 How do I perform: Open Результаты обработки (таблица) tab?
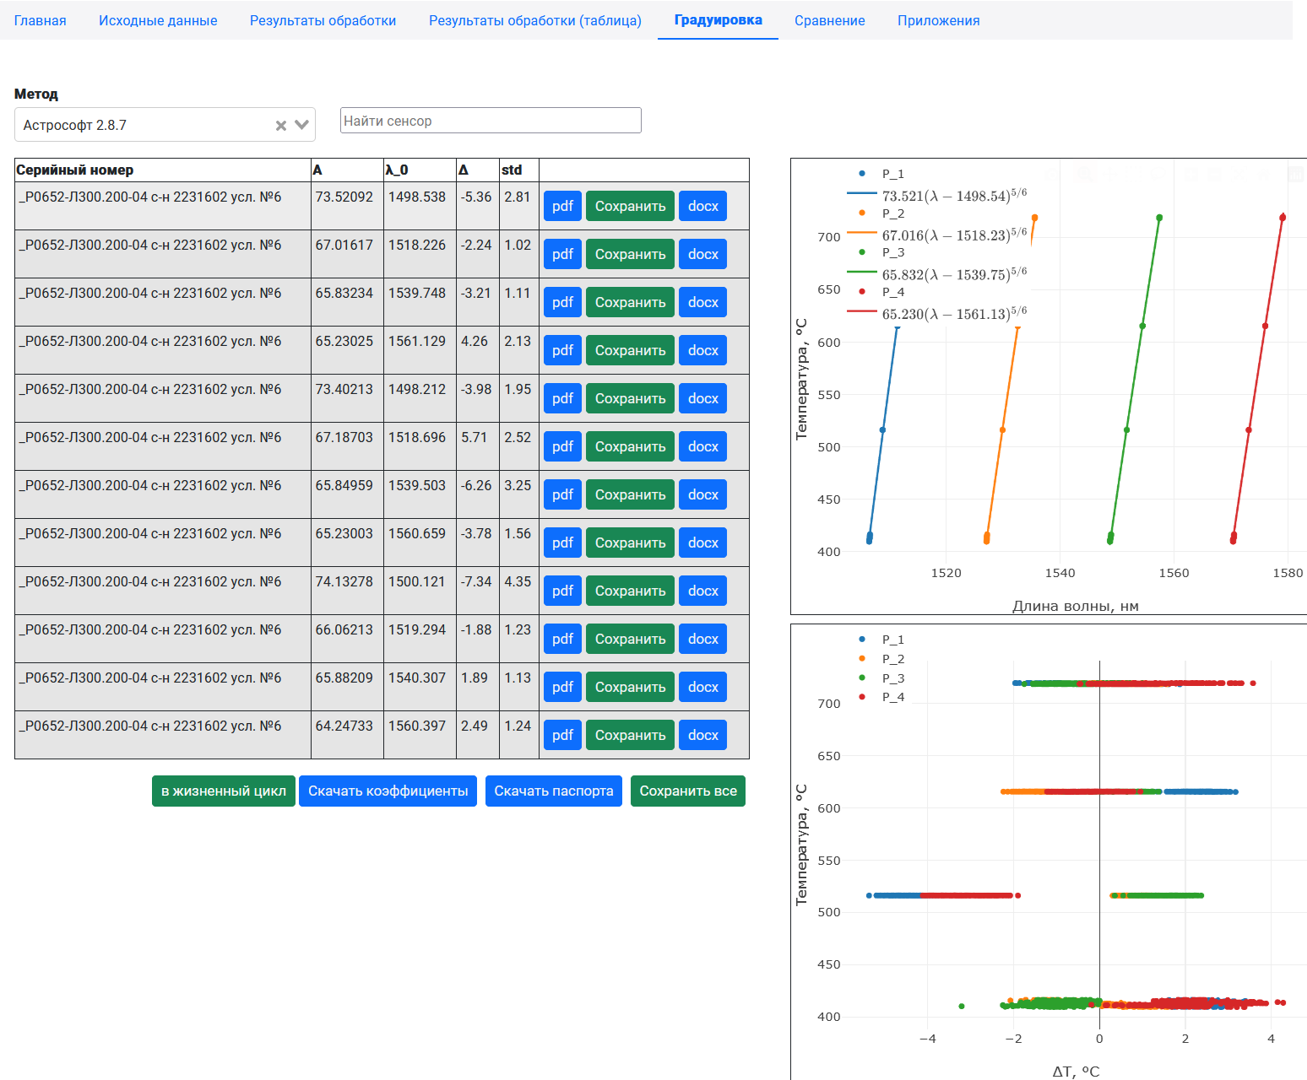pyautogui.click(x=535, y=20)
